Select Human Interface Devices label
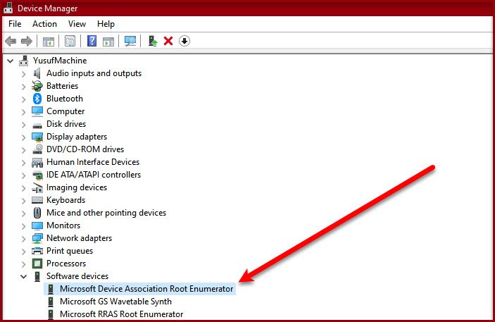 click(x=93, y=162)
